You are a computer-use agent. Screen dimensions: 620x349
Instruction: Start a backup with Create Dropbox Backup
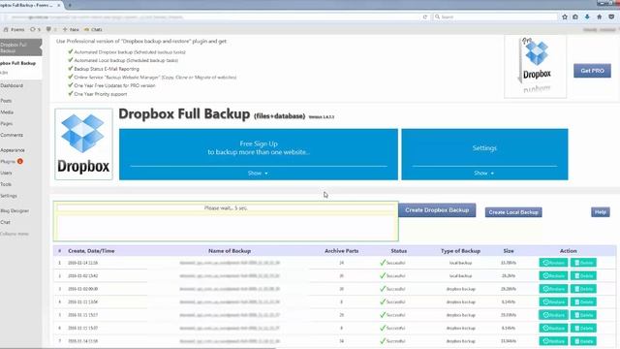tap(437, 210)
